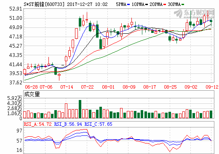
Task: Click the 47.18 price axis label
Action: [x=16, y=37]
